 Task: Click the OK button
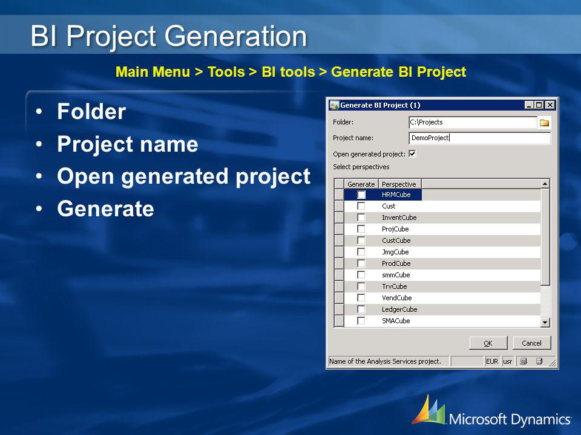[488, 343]
